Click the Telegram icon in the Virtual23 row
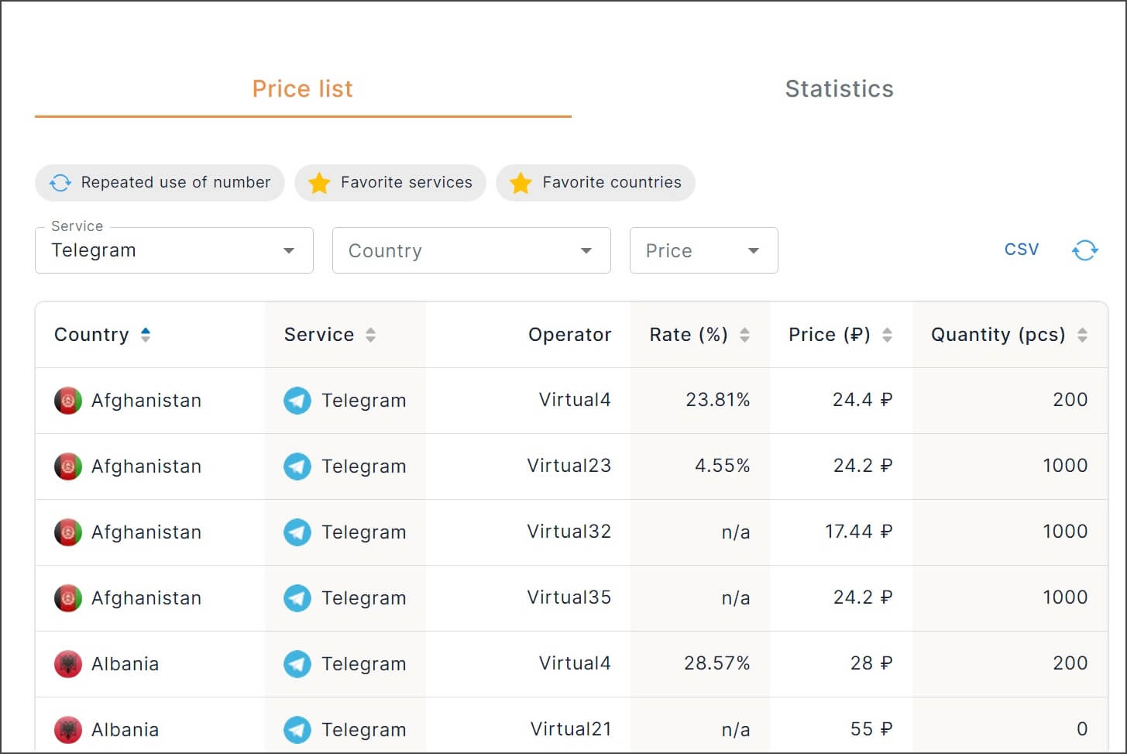Screen dimensions: 1127x754 (x=297, y=467)
